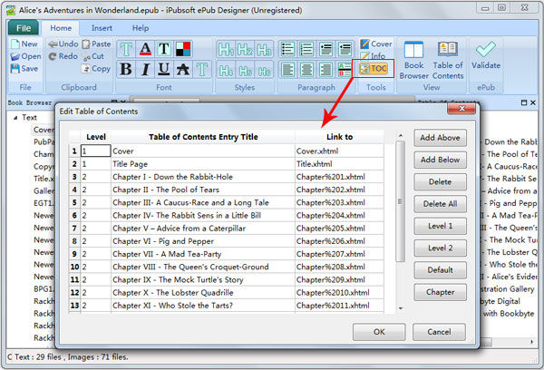Open the color swatch picker in the Font group
The image size is (544, 370).
[x=183, y=49]
